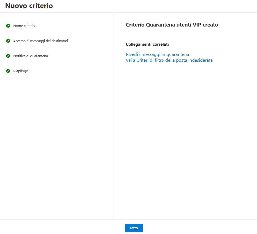Click the Collegamenti correlati section heading
The height and width of the screenshot is (234, 257).
(x=147, y=44)
